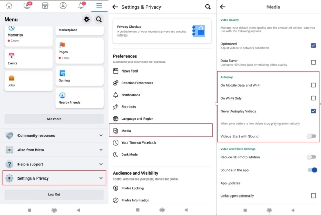The width and height of the screenshot is (321, 215).
Task: Select the hamburger Menu tab
Action: tap(99, 6)
